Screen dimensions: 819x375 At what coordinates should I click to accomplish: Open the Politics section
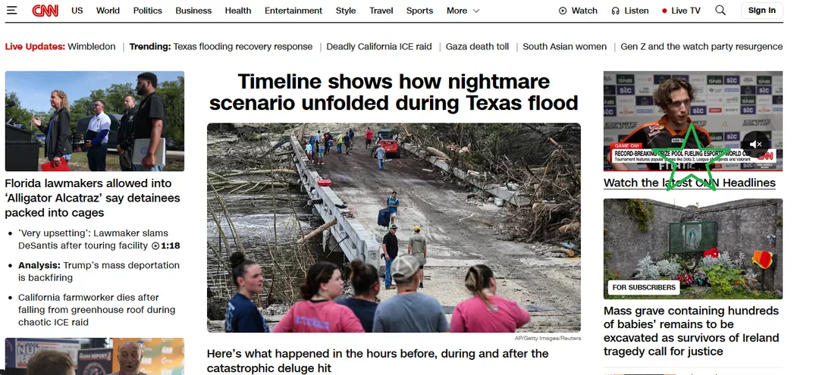click(147, 11)
